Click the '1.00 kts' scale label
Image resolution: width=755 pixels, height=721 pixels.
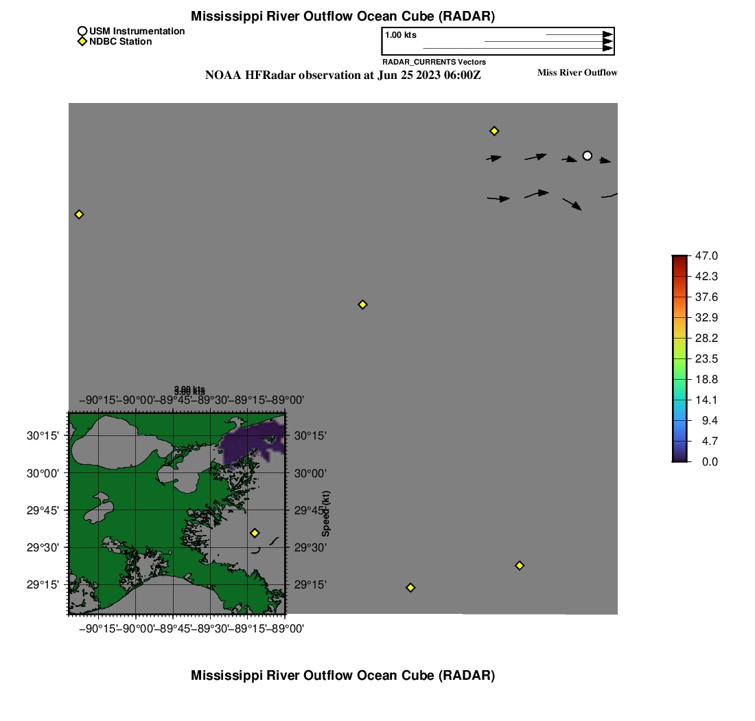401,35
